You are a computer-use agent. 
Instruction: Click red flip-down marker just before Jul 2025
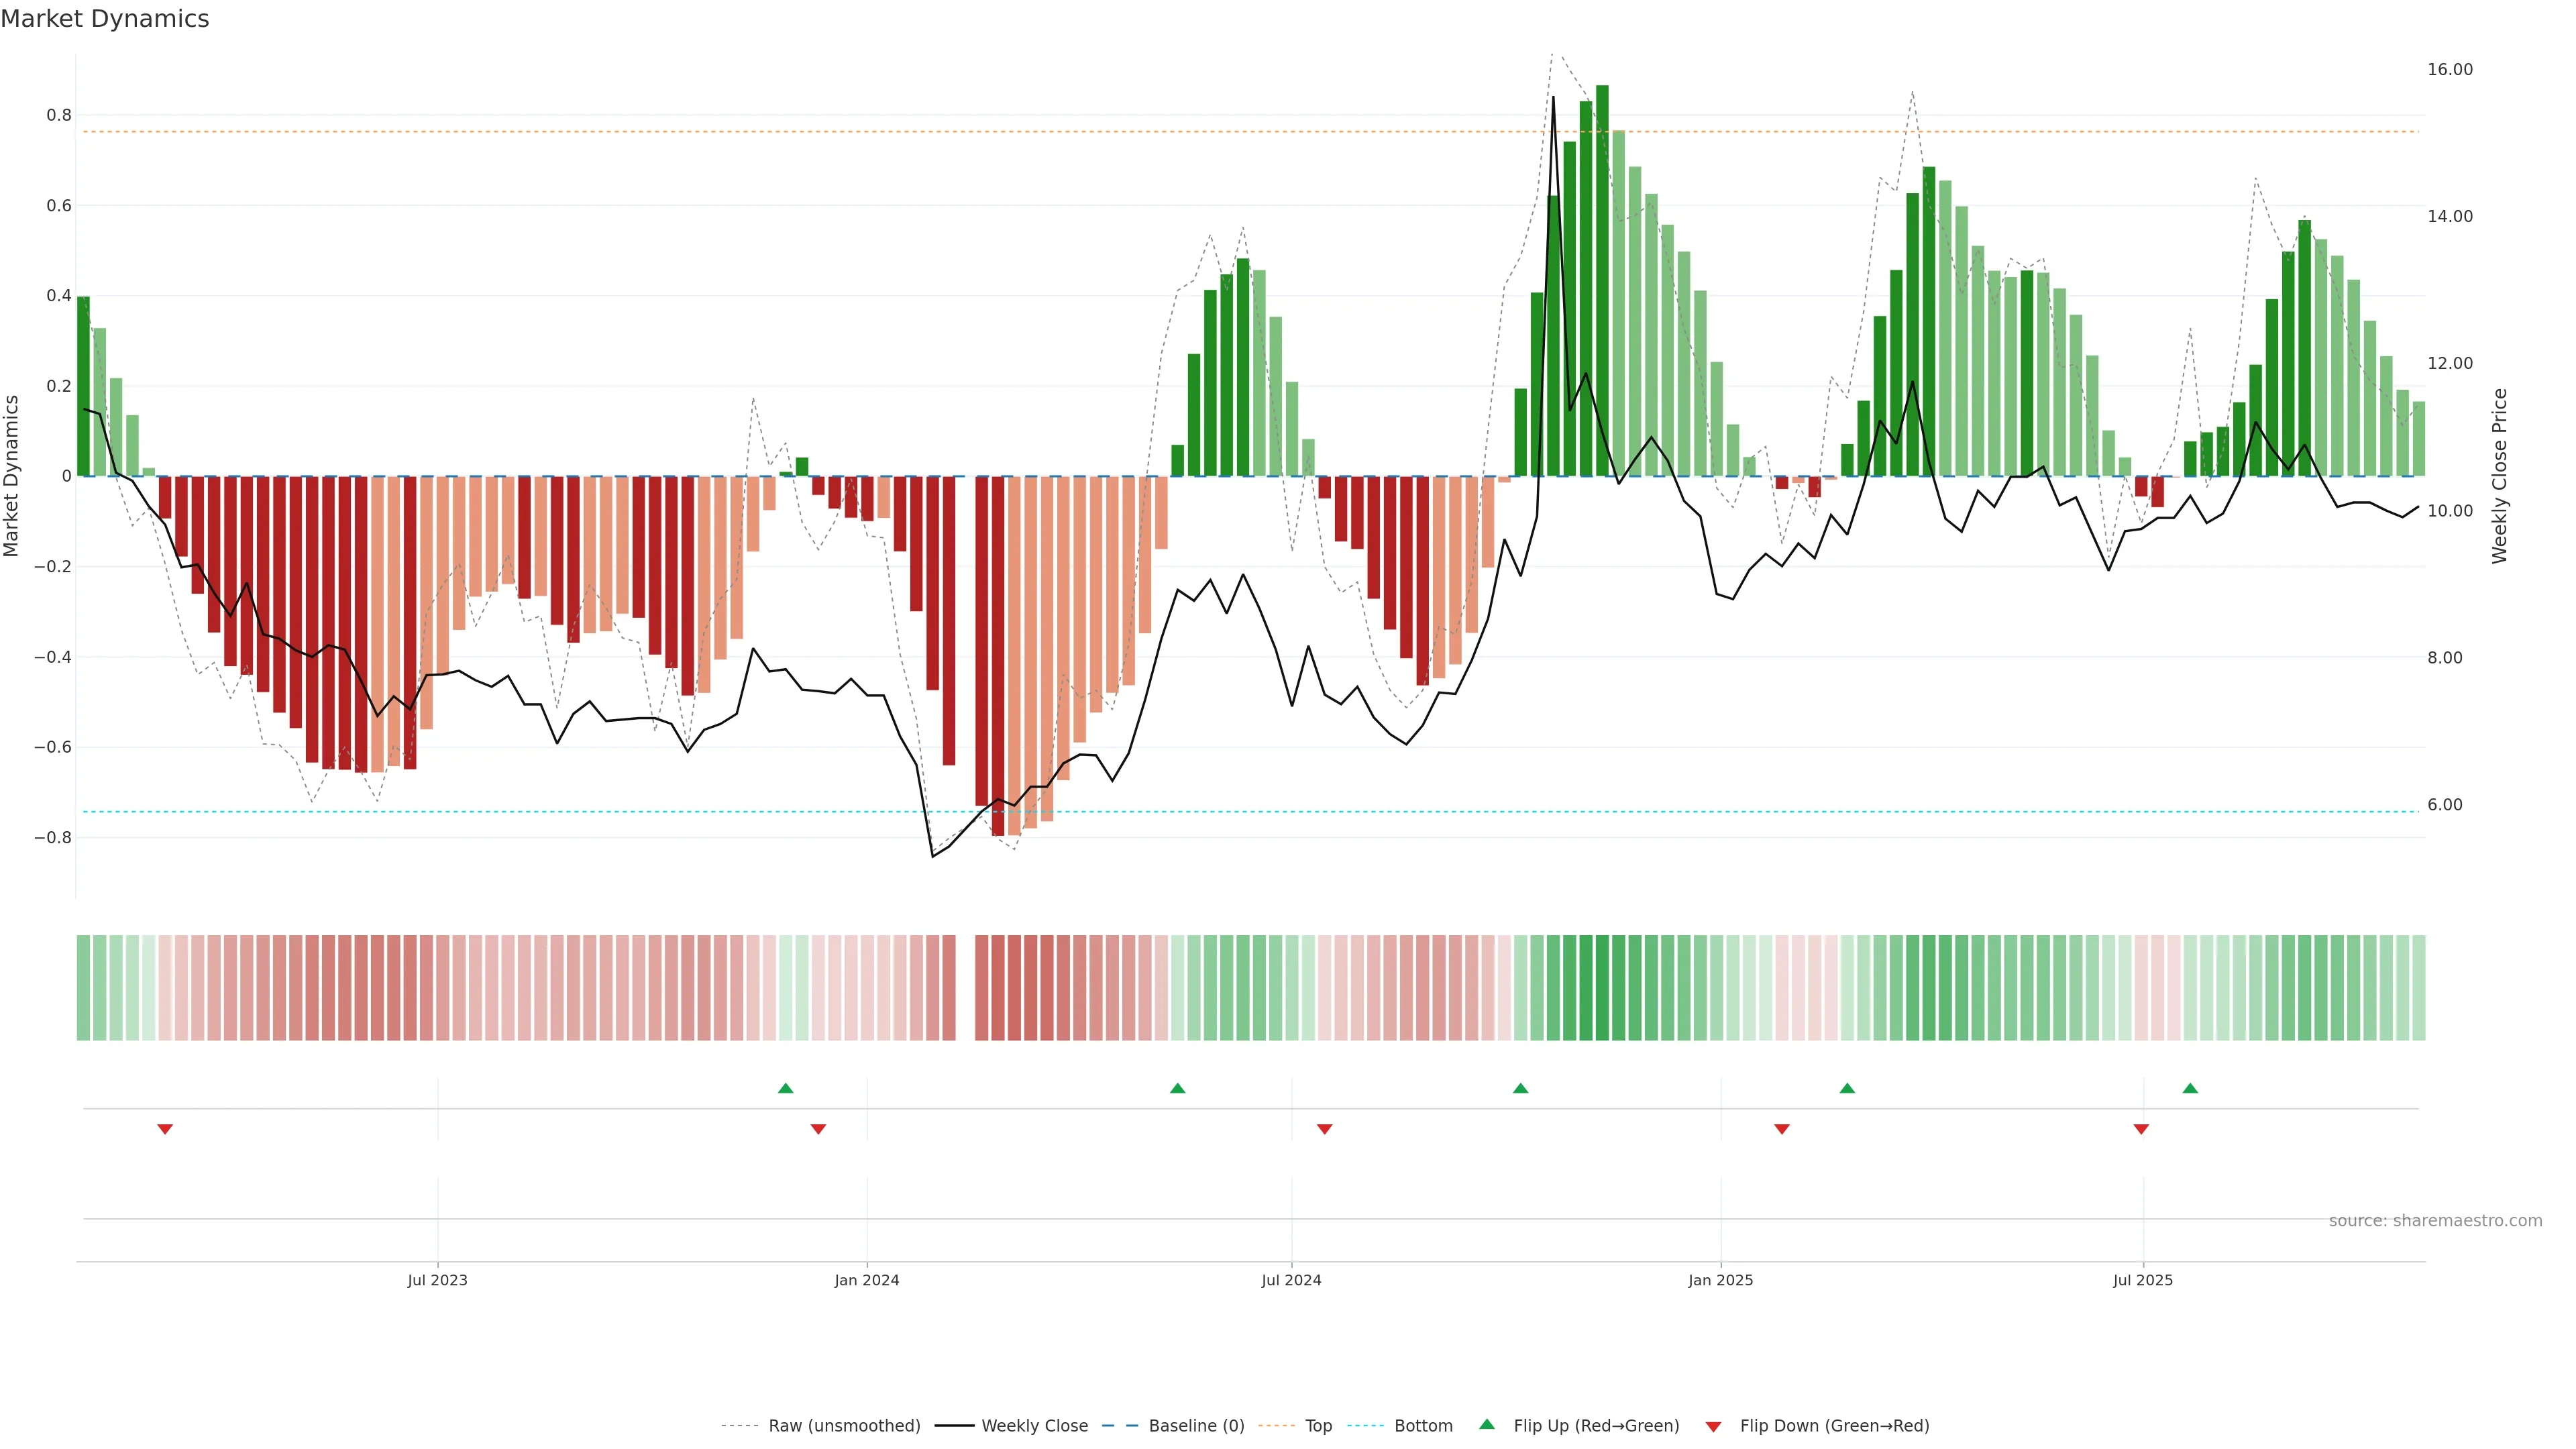coord(2141,1129)
